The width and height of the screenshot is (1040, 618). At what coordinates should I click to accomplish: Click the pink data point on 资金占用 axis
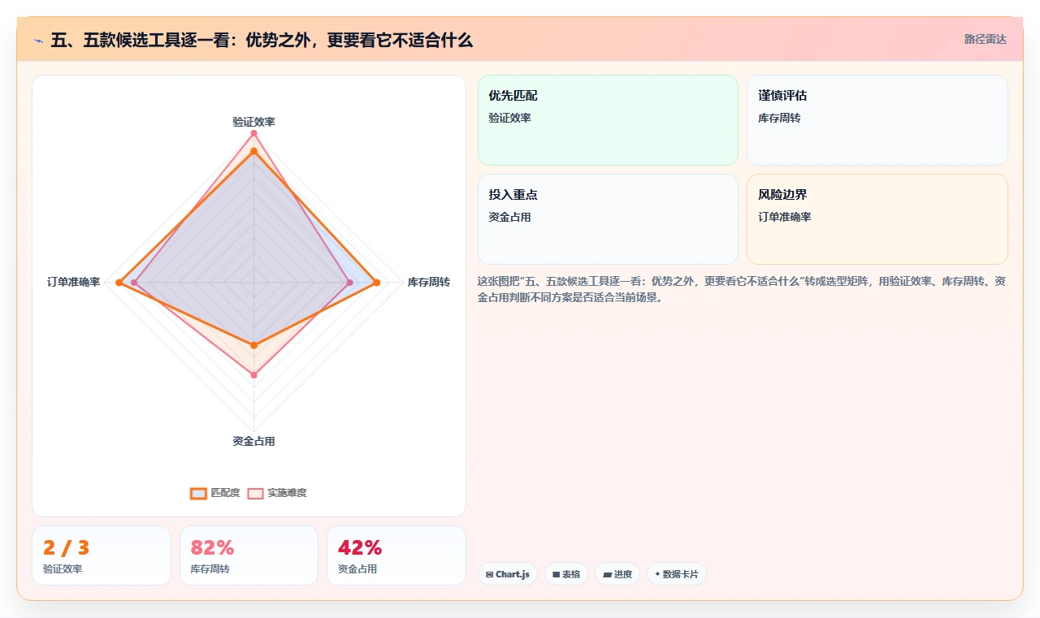coord(253,375)
